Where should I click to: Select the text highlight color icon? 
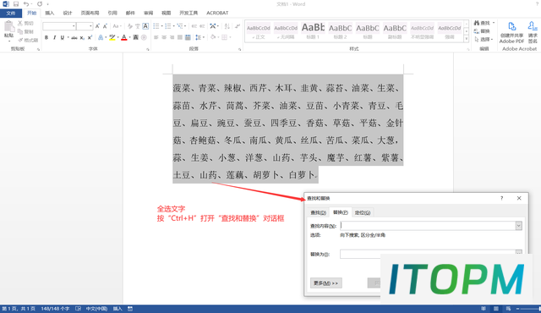[x=112, y=37]
